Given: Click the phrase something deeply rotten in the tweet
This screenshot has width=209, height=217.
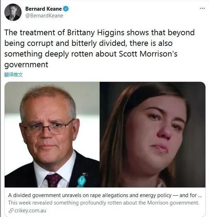Looking at the screenshot, I should point(49,54).
